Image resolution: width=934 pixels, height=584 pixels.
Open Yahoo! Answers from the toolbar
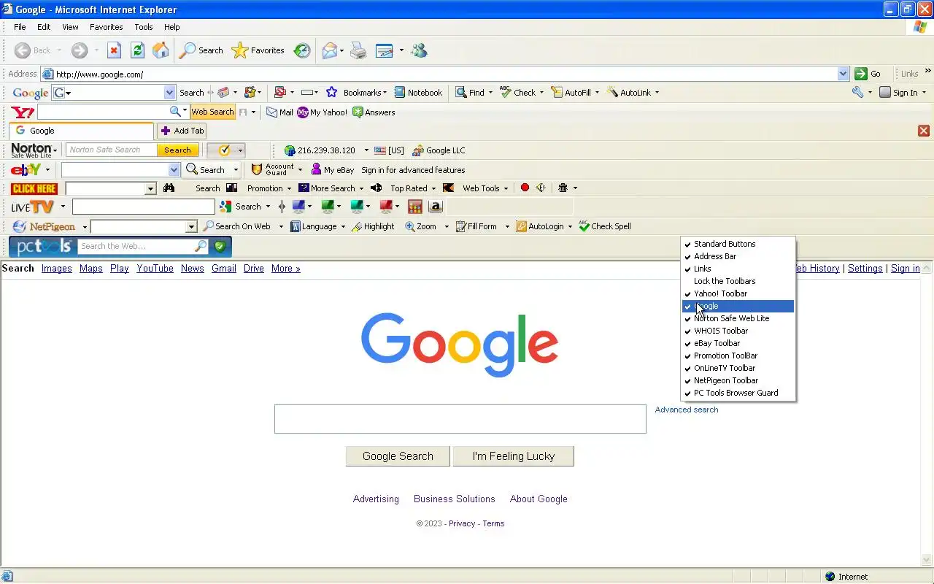pos(374,112)
